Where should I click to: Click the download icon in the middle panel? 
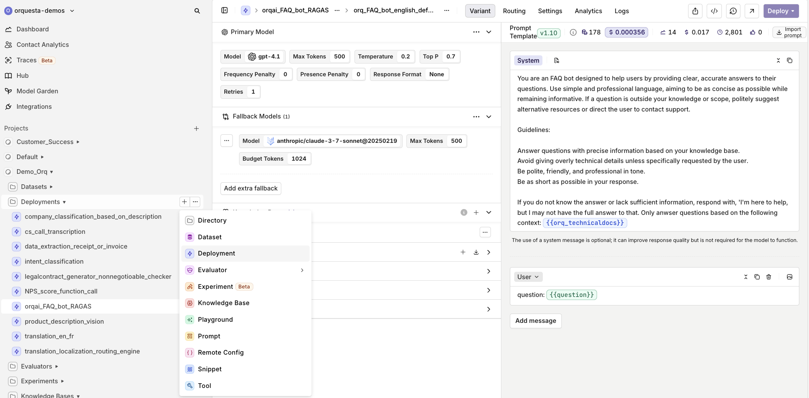[476, 252]
